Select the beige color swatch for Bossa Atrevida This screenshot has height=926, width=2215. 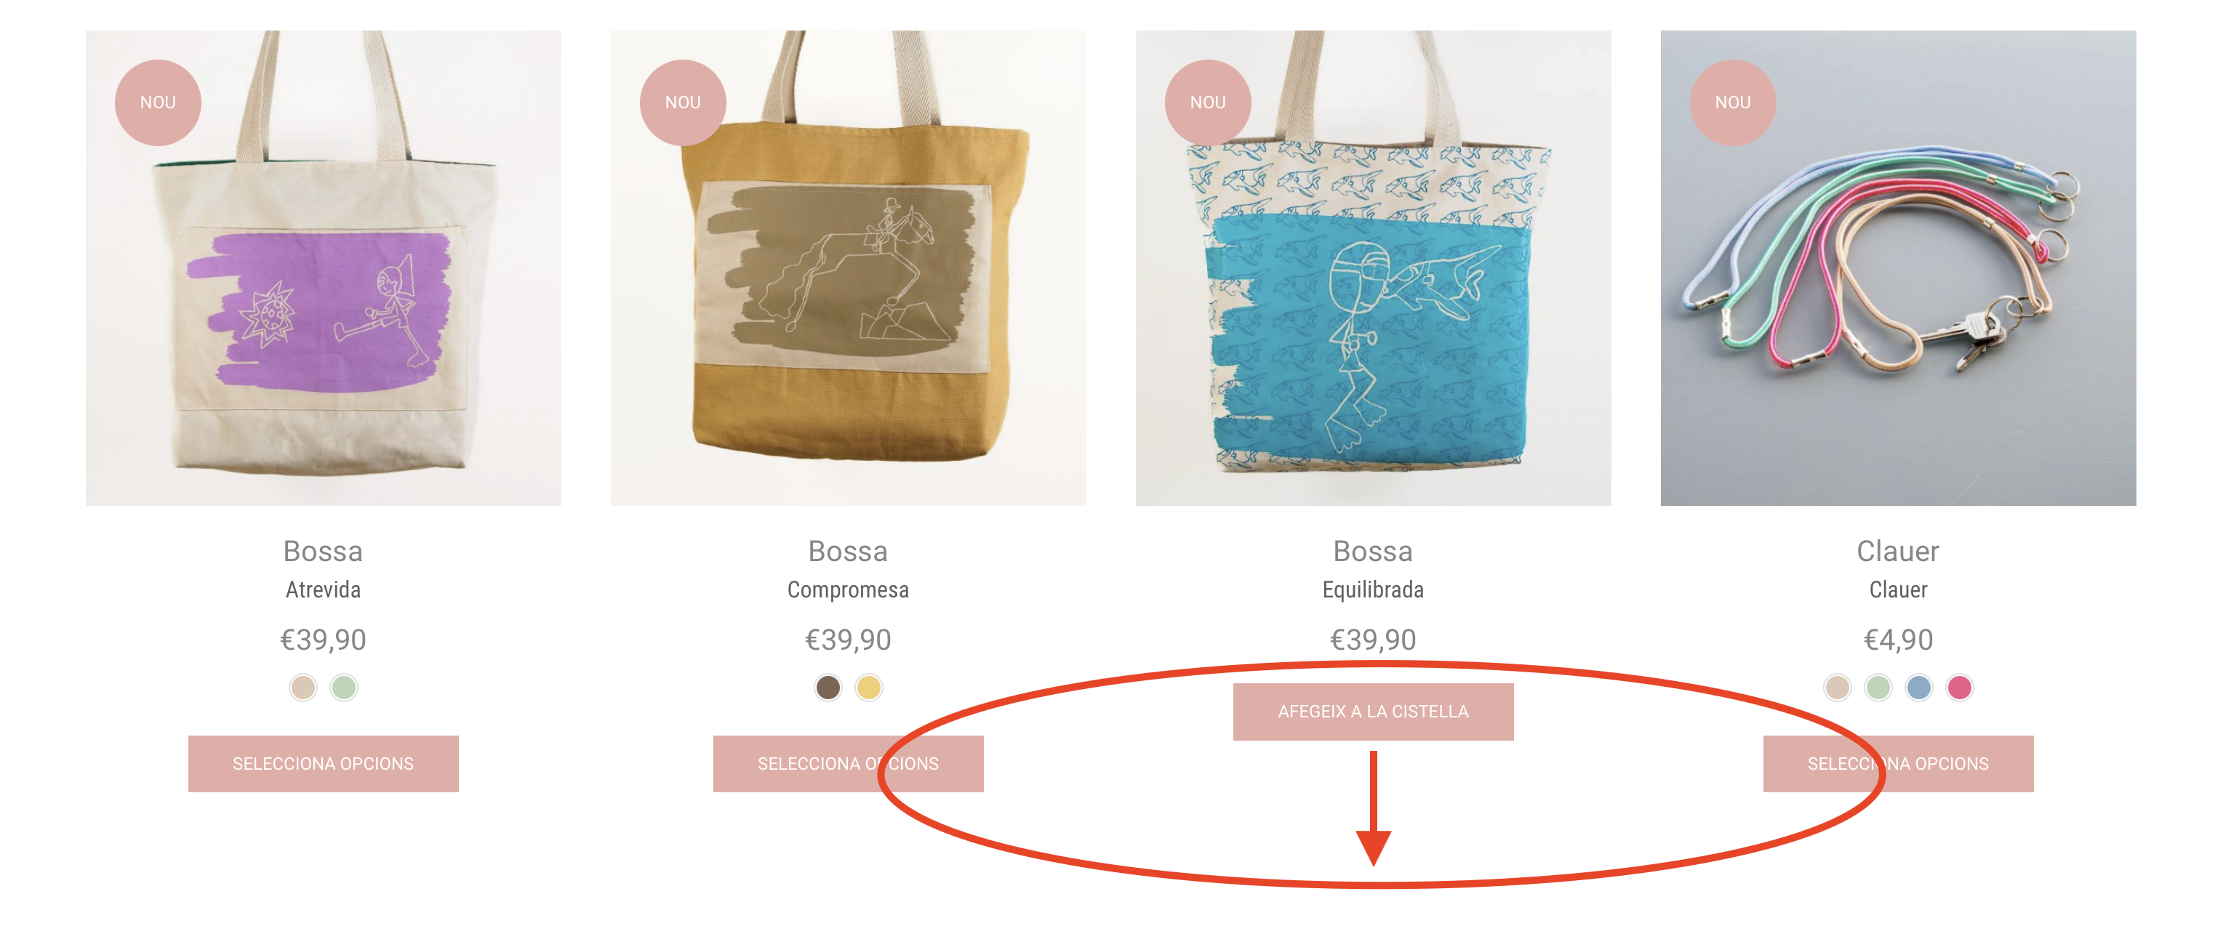[303, 688]
